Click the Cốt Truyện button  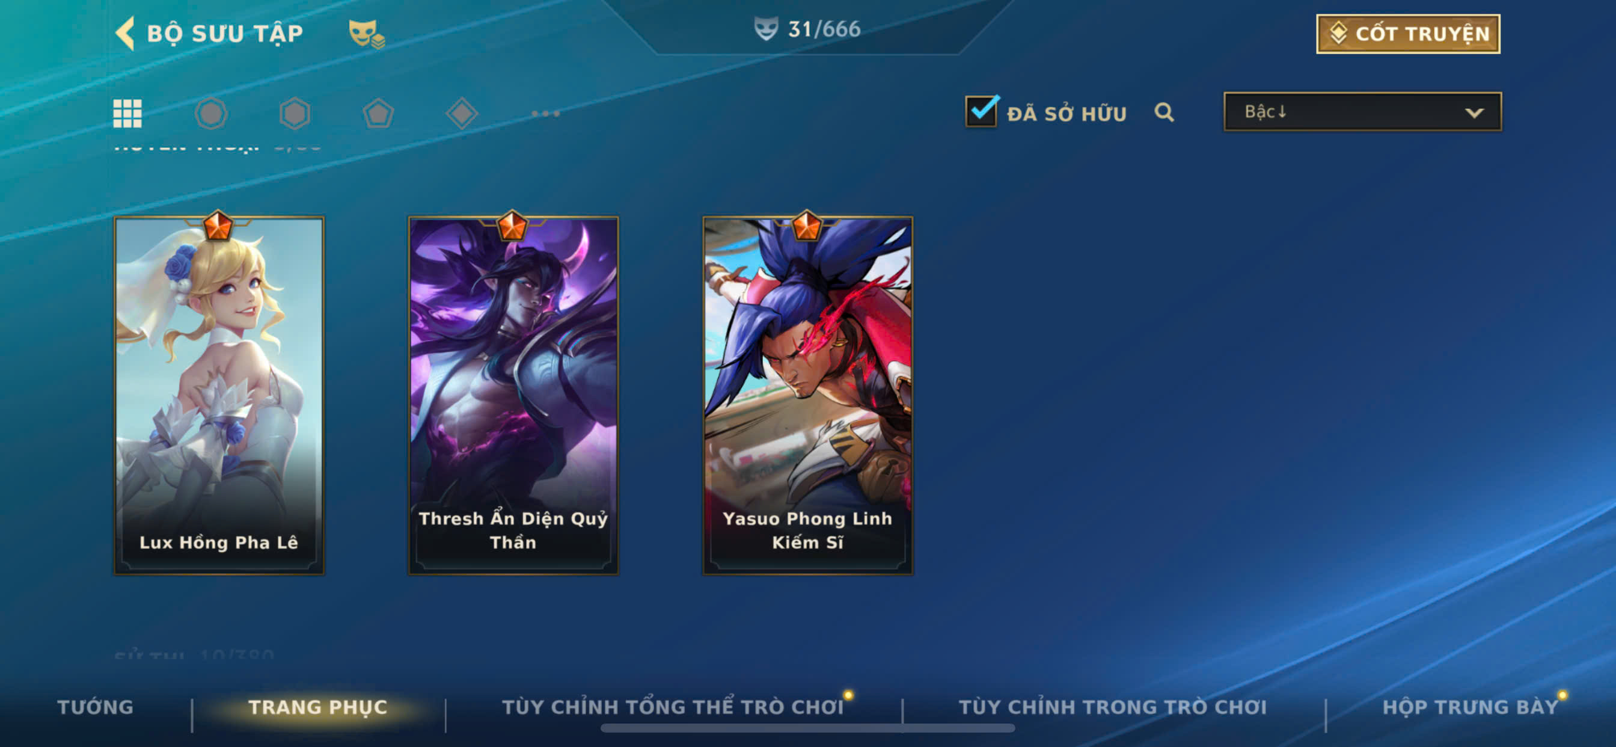(1408, 34)
